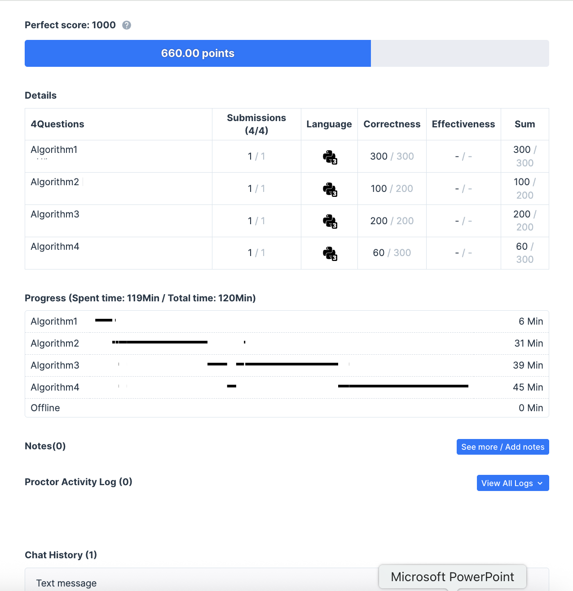
Task: Select Algorithm3 in the Details table
Action: (x=55, y=214)
